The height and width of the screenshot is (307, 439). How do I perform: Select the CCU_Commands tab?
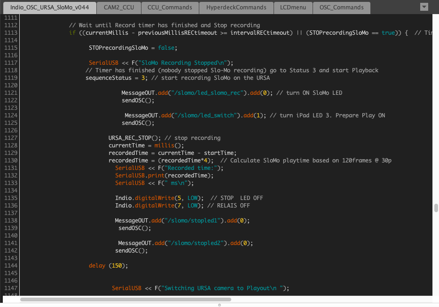170,8
